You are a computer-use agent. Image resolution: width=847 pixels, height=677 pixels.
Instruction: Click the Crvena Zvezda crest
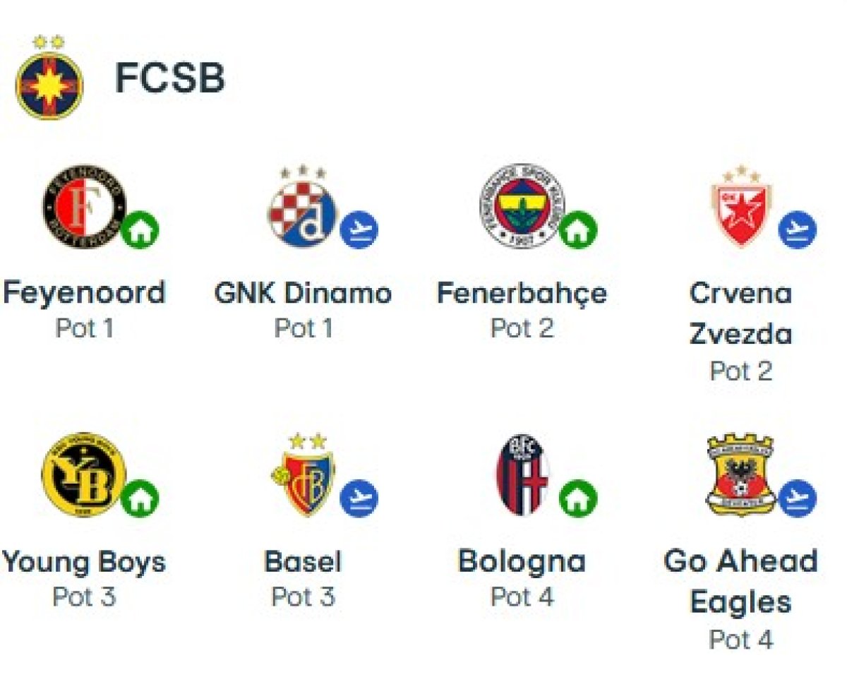tap(741, 207)
